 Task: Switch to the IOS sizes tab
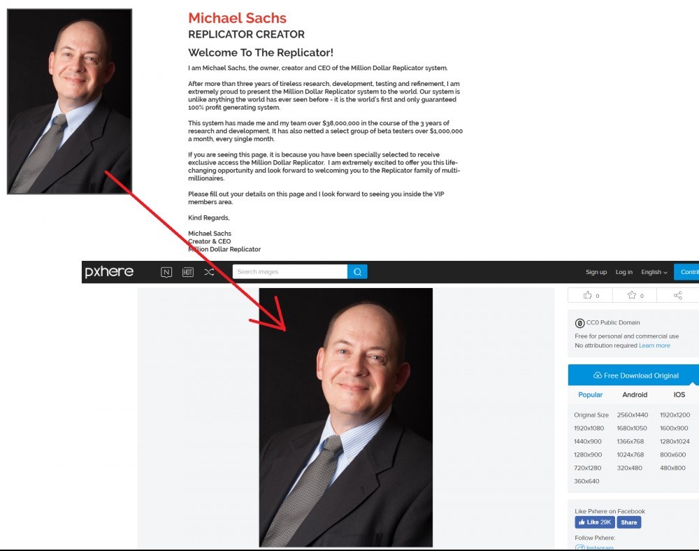coord(679,394)
